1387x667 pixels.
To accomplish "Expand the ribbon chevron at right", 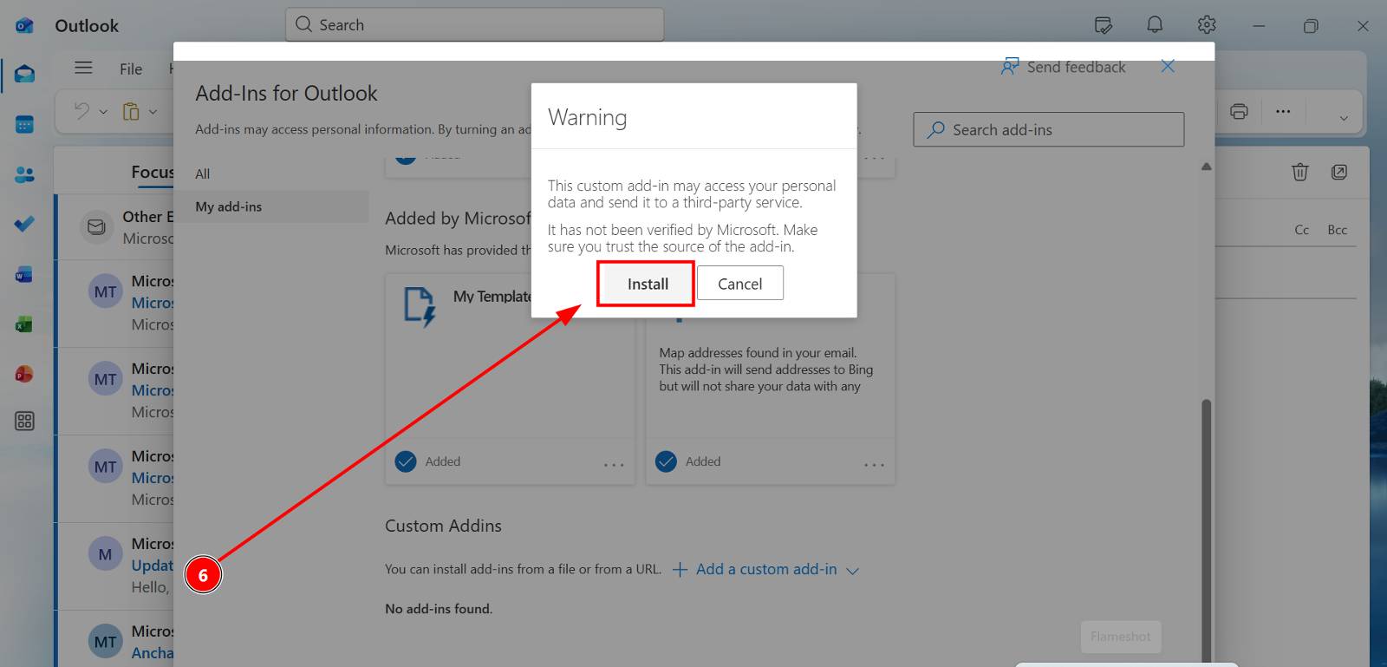I will pyautogui.click(x=1344, y=118).
